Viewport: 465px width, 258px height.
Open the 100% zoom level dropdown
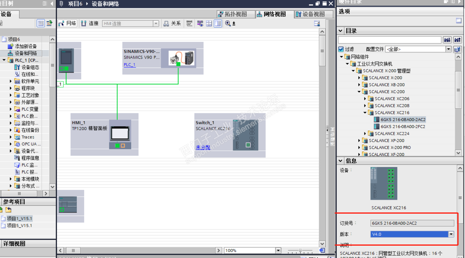pyautogui.click(x=278, y=250)
